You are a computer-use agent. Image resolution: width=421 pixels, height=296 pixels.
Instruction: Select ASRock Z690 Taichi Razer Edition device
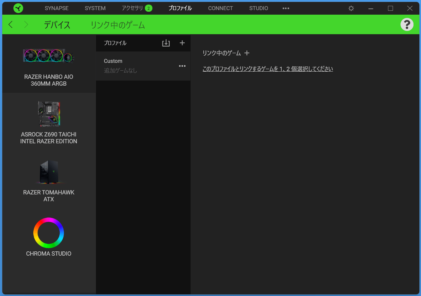pos(49,122)
